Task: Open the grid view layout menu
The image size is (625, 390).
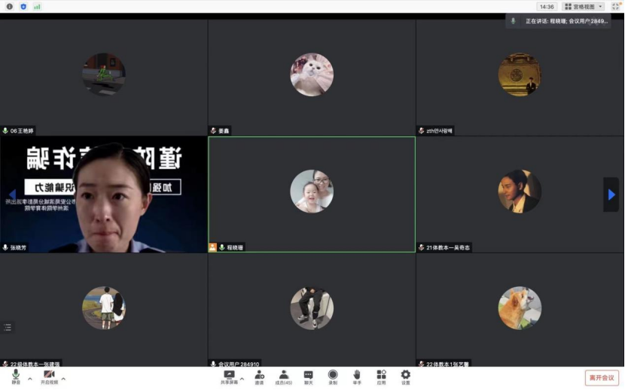Action: point(584,7)
